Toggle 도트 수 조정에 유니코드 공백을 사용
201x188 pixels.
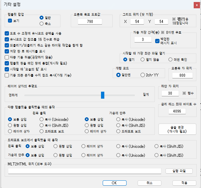(7, 33)
